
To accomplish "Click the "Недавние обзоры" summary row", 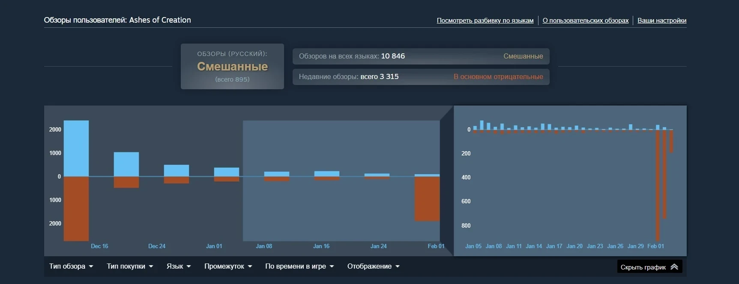I will click(421, 77).
